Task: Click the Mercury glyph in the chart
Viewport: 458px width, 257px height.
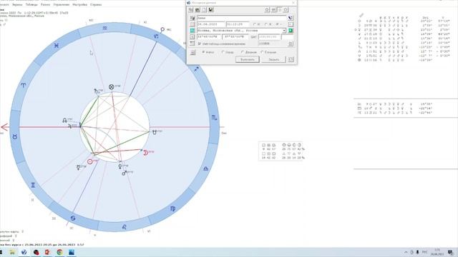Action: coord(78,168)
